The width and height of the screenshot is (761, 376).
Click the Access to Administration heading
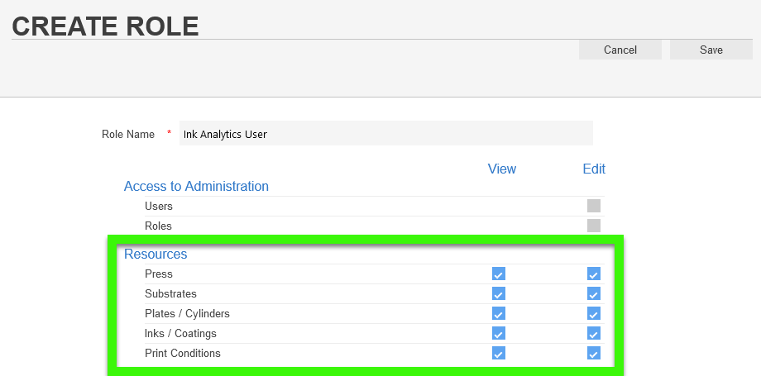point(196,187)
